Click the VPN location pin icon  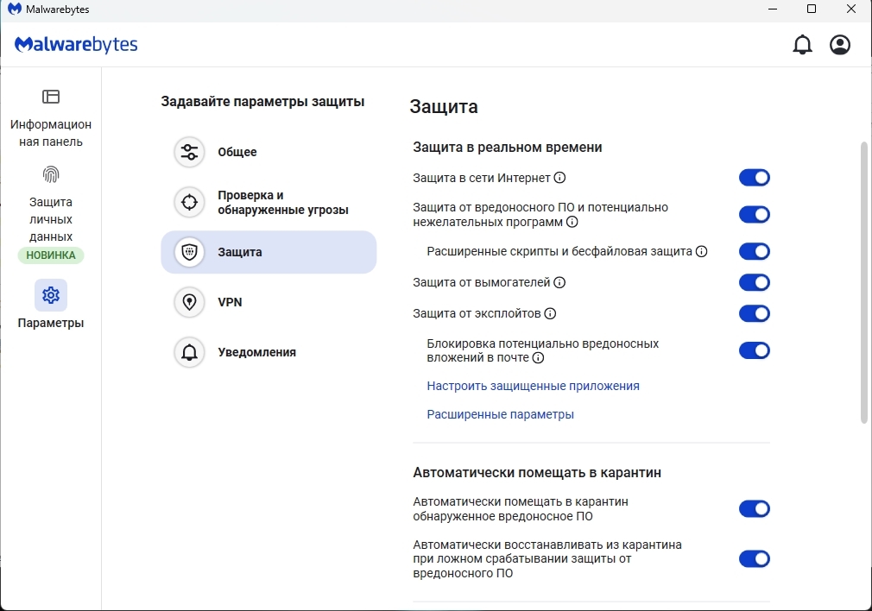[x=189, y=302]
